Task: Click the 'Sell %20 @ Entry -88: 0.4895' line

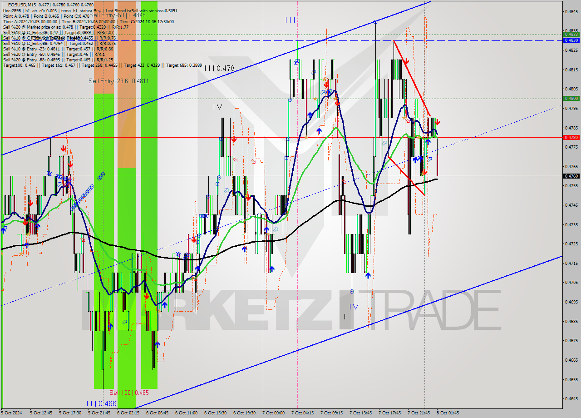Action: (58, 60)
